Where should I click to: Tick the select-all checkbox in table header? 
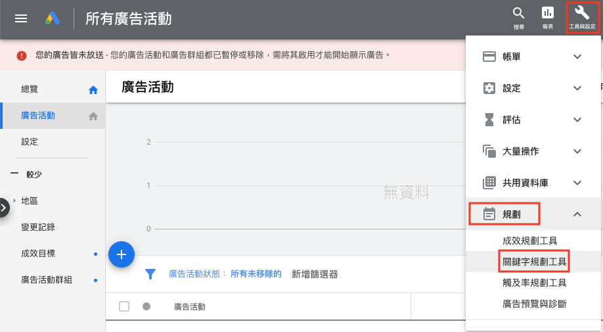click(124, 306)
